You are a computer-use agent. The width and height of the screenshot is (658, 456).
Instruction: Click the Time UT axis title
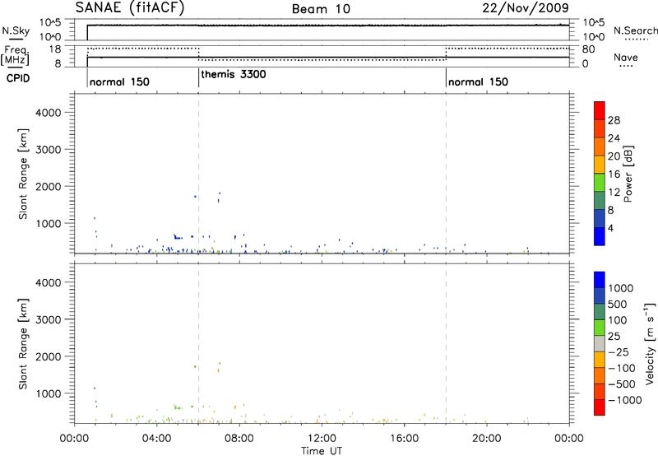coord(322,451)
